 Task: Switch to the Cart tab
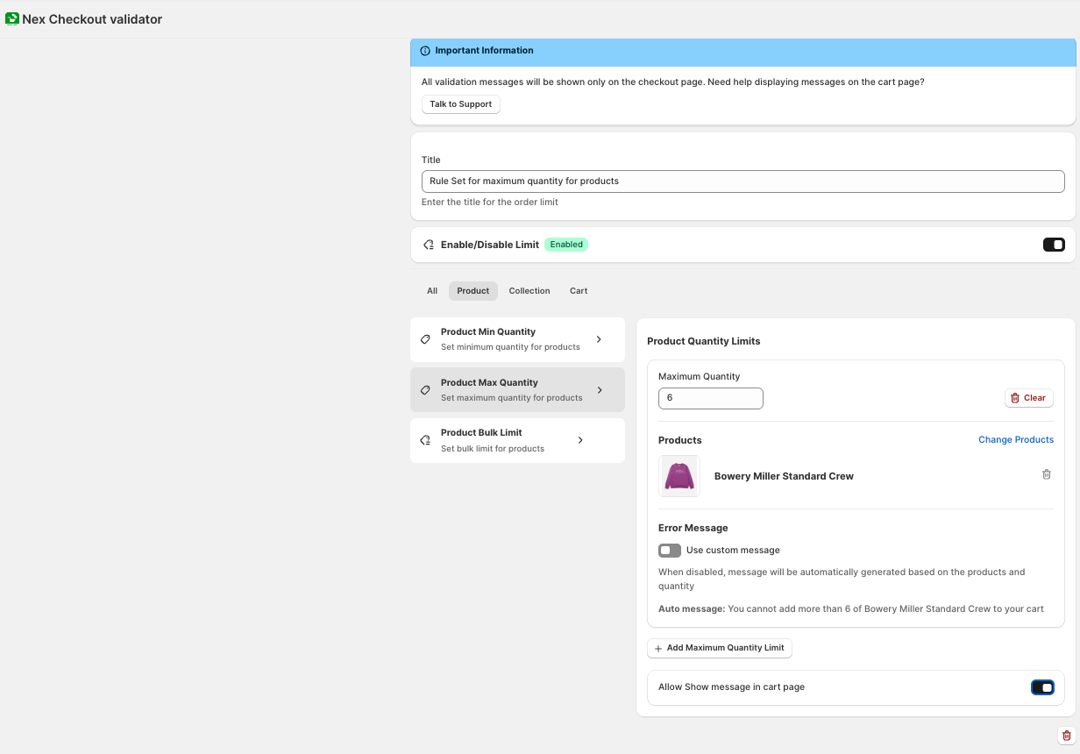pos(579,291)
